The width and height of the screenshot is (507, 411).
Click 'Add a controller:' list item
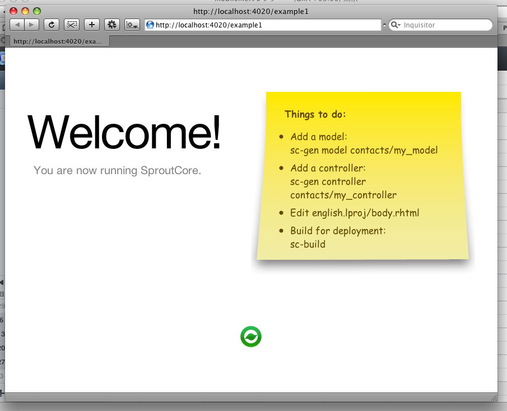point(328,168)
